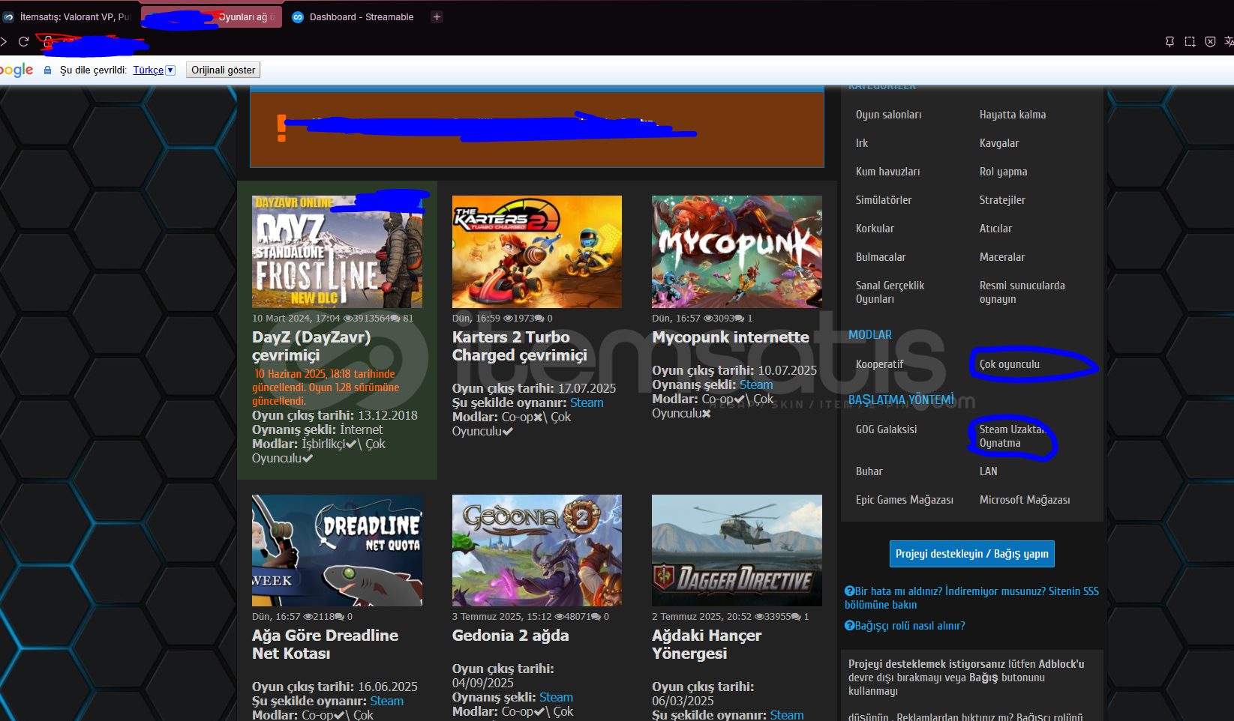Select the Stratejiler category
Screen dimensions: 1234x721
pyautogui.click(x=1002, y=200)
